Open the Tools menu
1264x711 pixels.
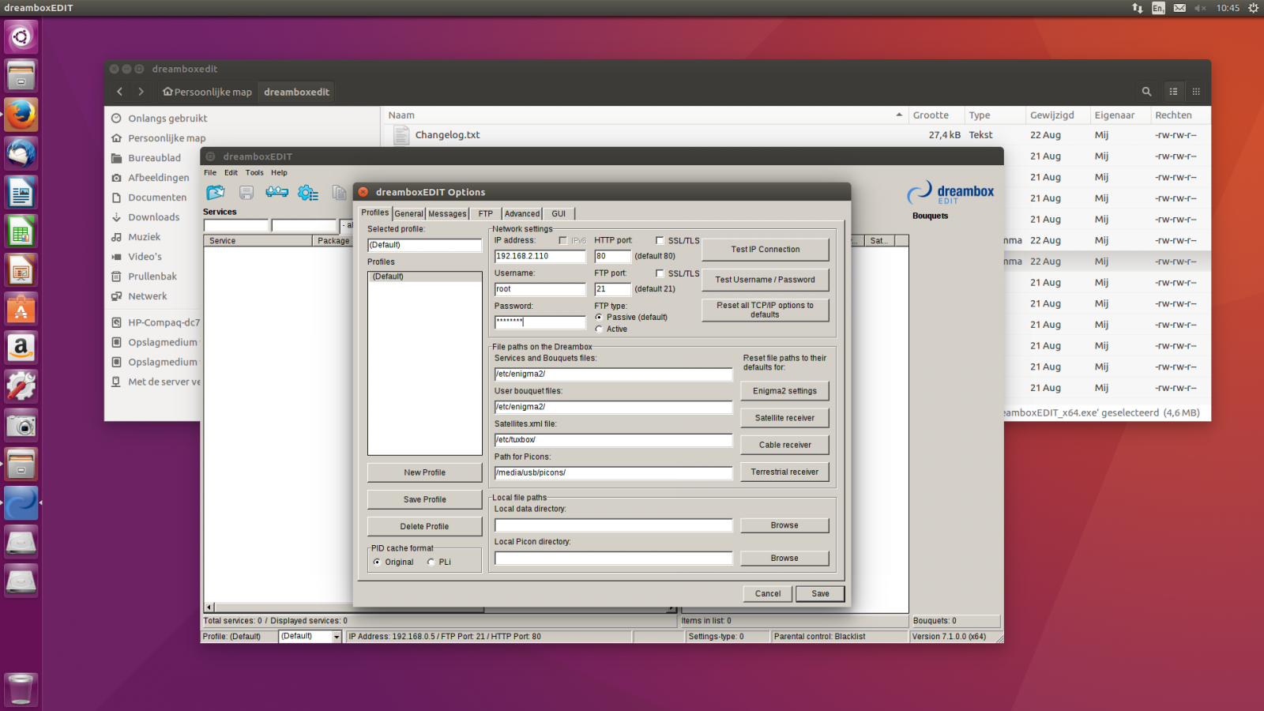(254, 173)
